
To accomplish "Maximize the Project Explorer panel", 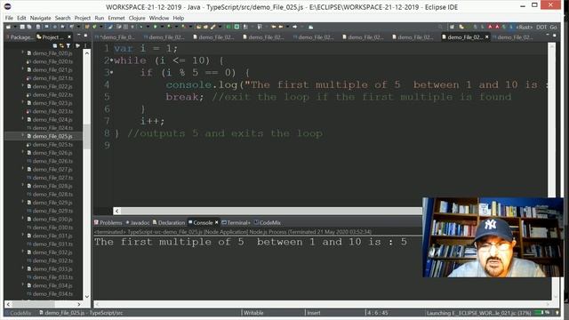I will click(x=85, y=36).
